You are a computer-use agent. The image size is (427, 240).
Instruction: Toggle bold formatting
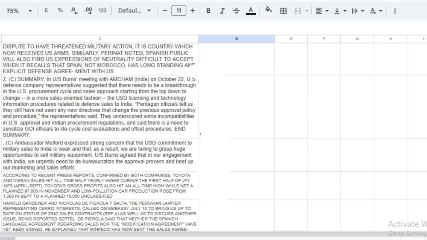click(x=208, y=11)
